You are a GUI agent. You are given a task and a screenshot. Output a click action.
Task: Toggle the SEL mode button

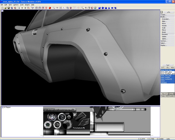point(168,68)
